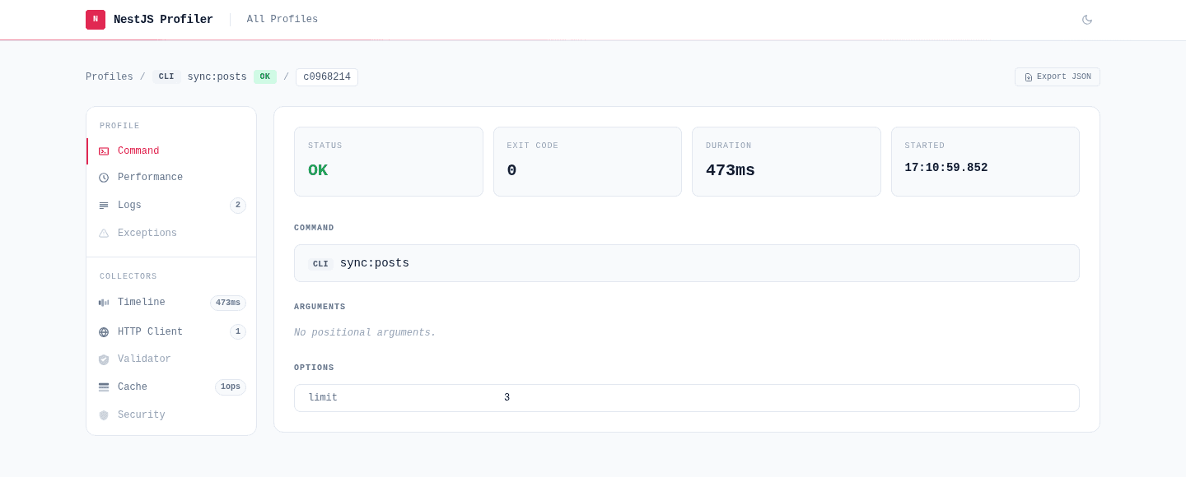Screen dimensions: 1186x477
Task: Click the limit option row
Action: [687, 398]
